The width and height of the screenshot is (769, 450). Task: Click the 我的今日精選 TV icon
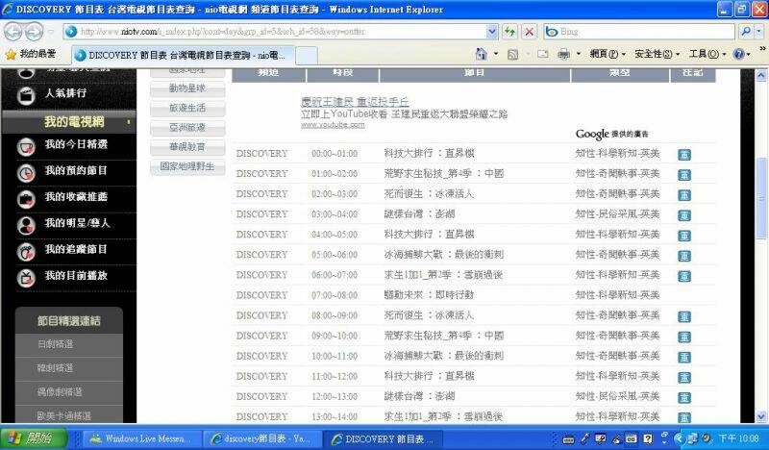click(x=26, y=147)
